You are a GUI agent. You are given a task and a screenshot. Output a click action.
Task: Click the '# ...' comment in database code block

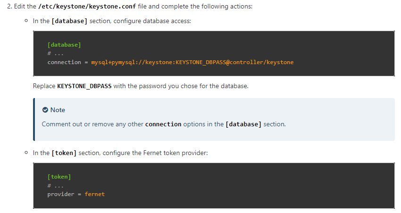pos(55,54)
